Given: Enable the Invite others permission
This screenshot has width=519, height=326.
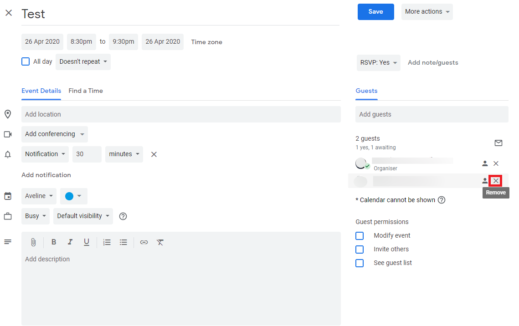Looking at the screenshot, I should coord(360,249).
